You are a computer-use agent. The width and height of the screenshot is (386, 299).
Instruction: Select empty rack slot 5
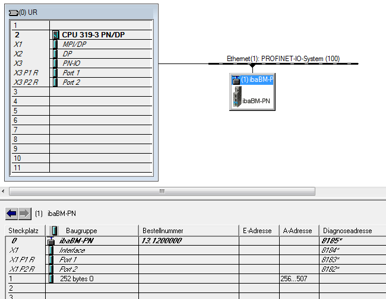pyautogui.click(x=82, y=111)
